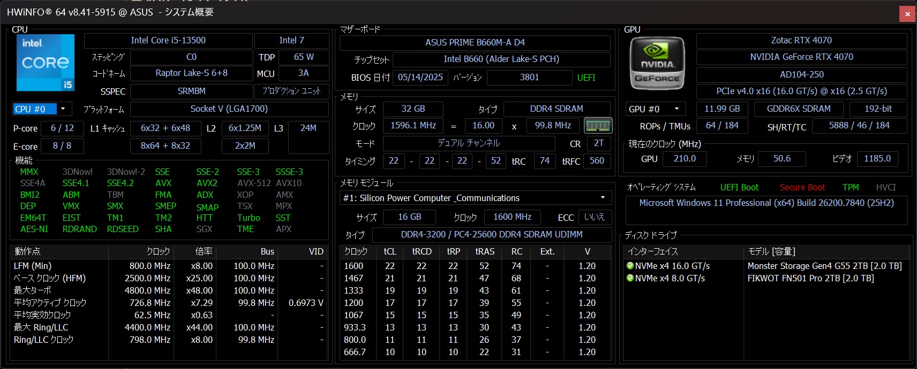Click the NVIDIA GeForce logo image
This screenshot has width=917, height=369.
[657, 63]
